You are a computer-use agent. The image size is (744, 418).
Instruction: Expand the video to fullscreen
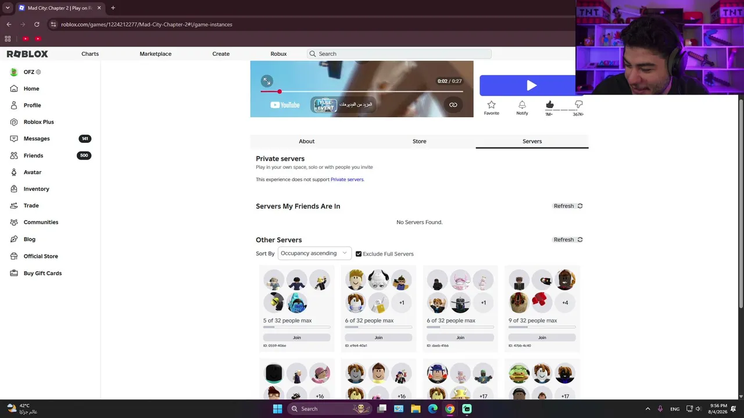tap(267, 81)
